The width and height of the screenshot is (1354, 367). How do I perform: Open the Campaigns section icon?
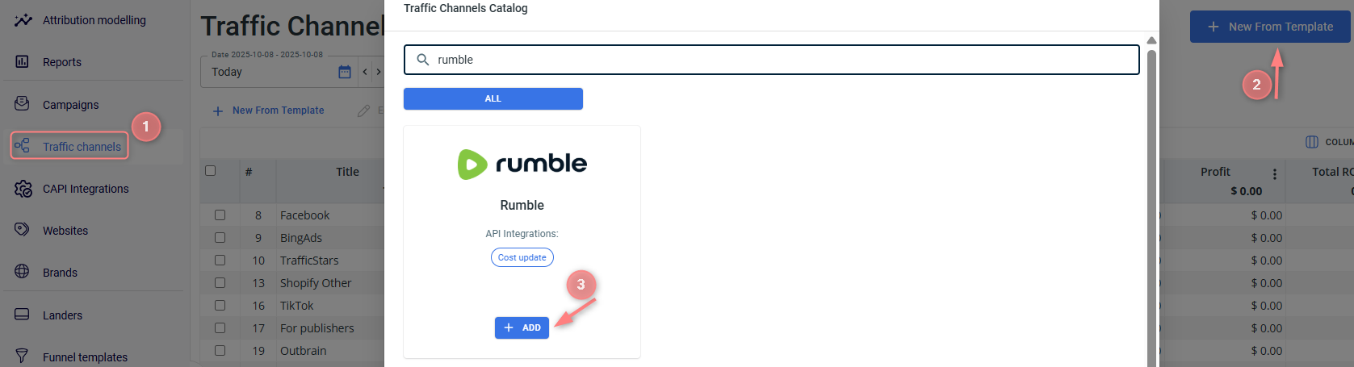pos(23,104)
